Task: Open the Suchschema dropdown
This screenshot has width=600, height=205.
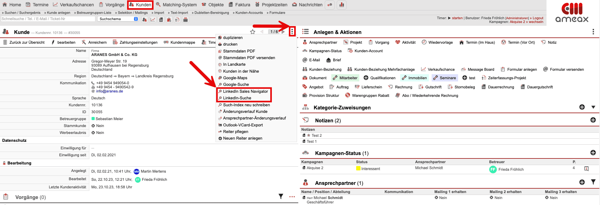Action: pyautogui.click(x=118, y=19)
